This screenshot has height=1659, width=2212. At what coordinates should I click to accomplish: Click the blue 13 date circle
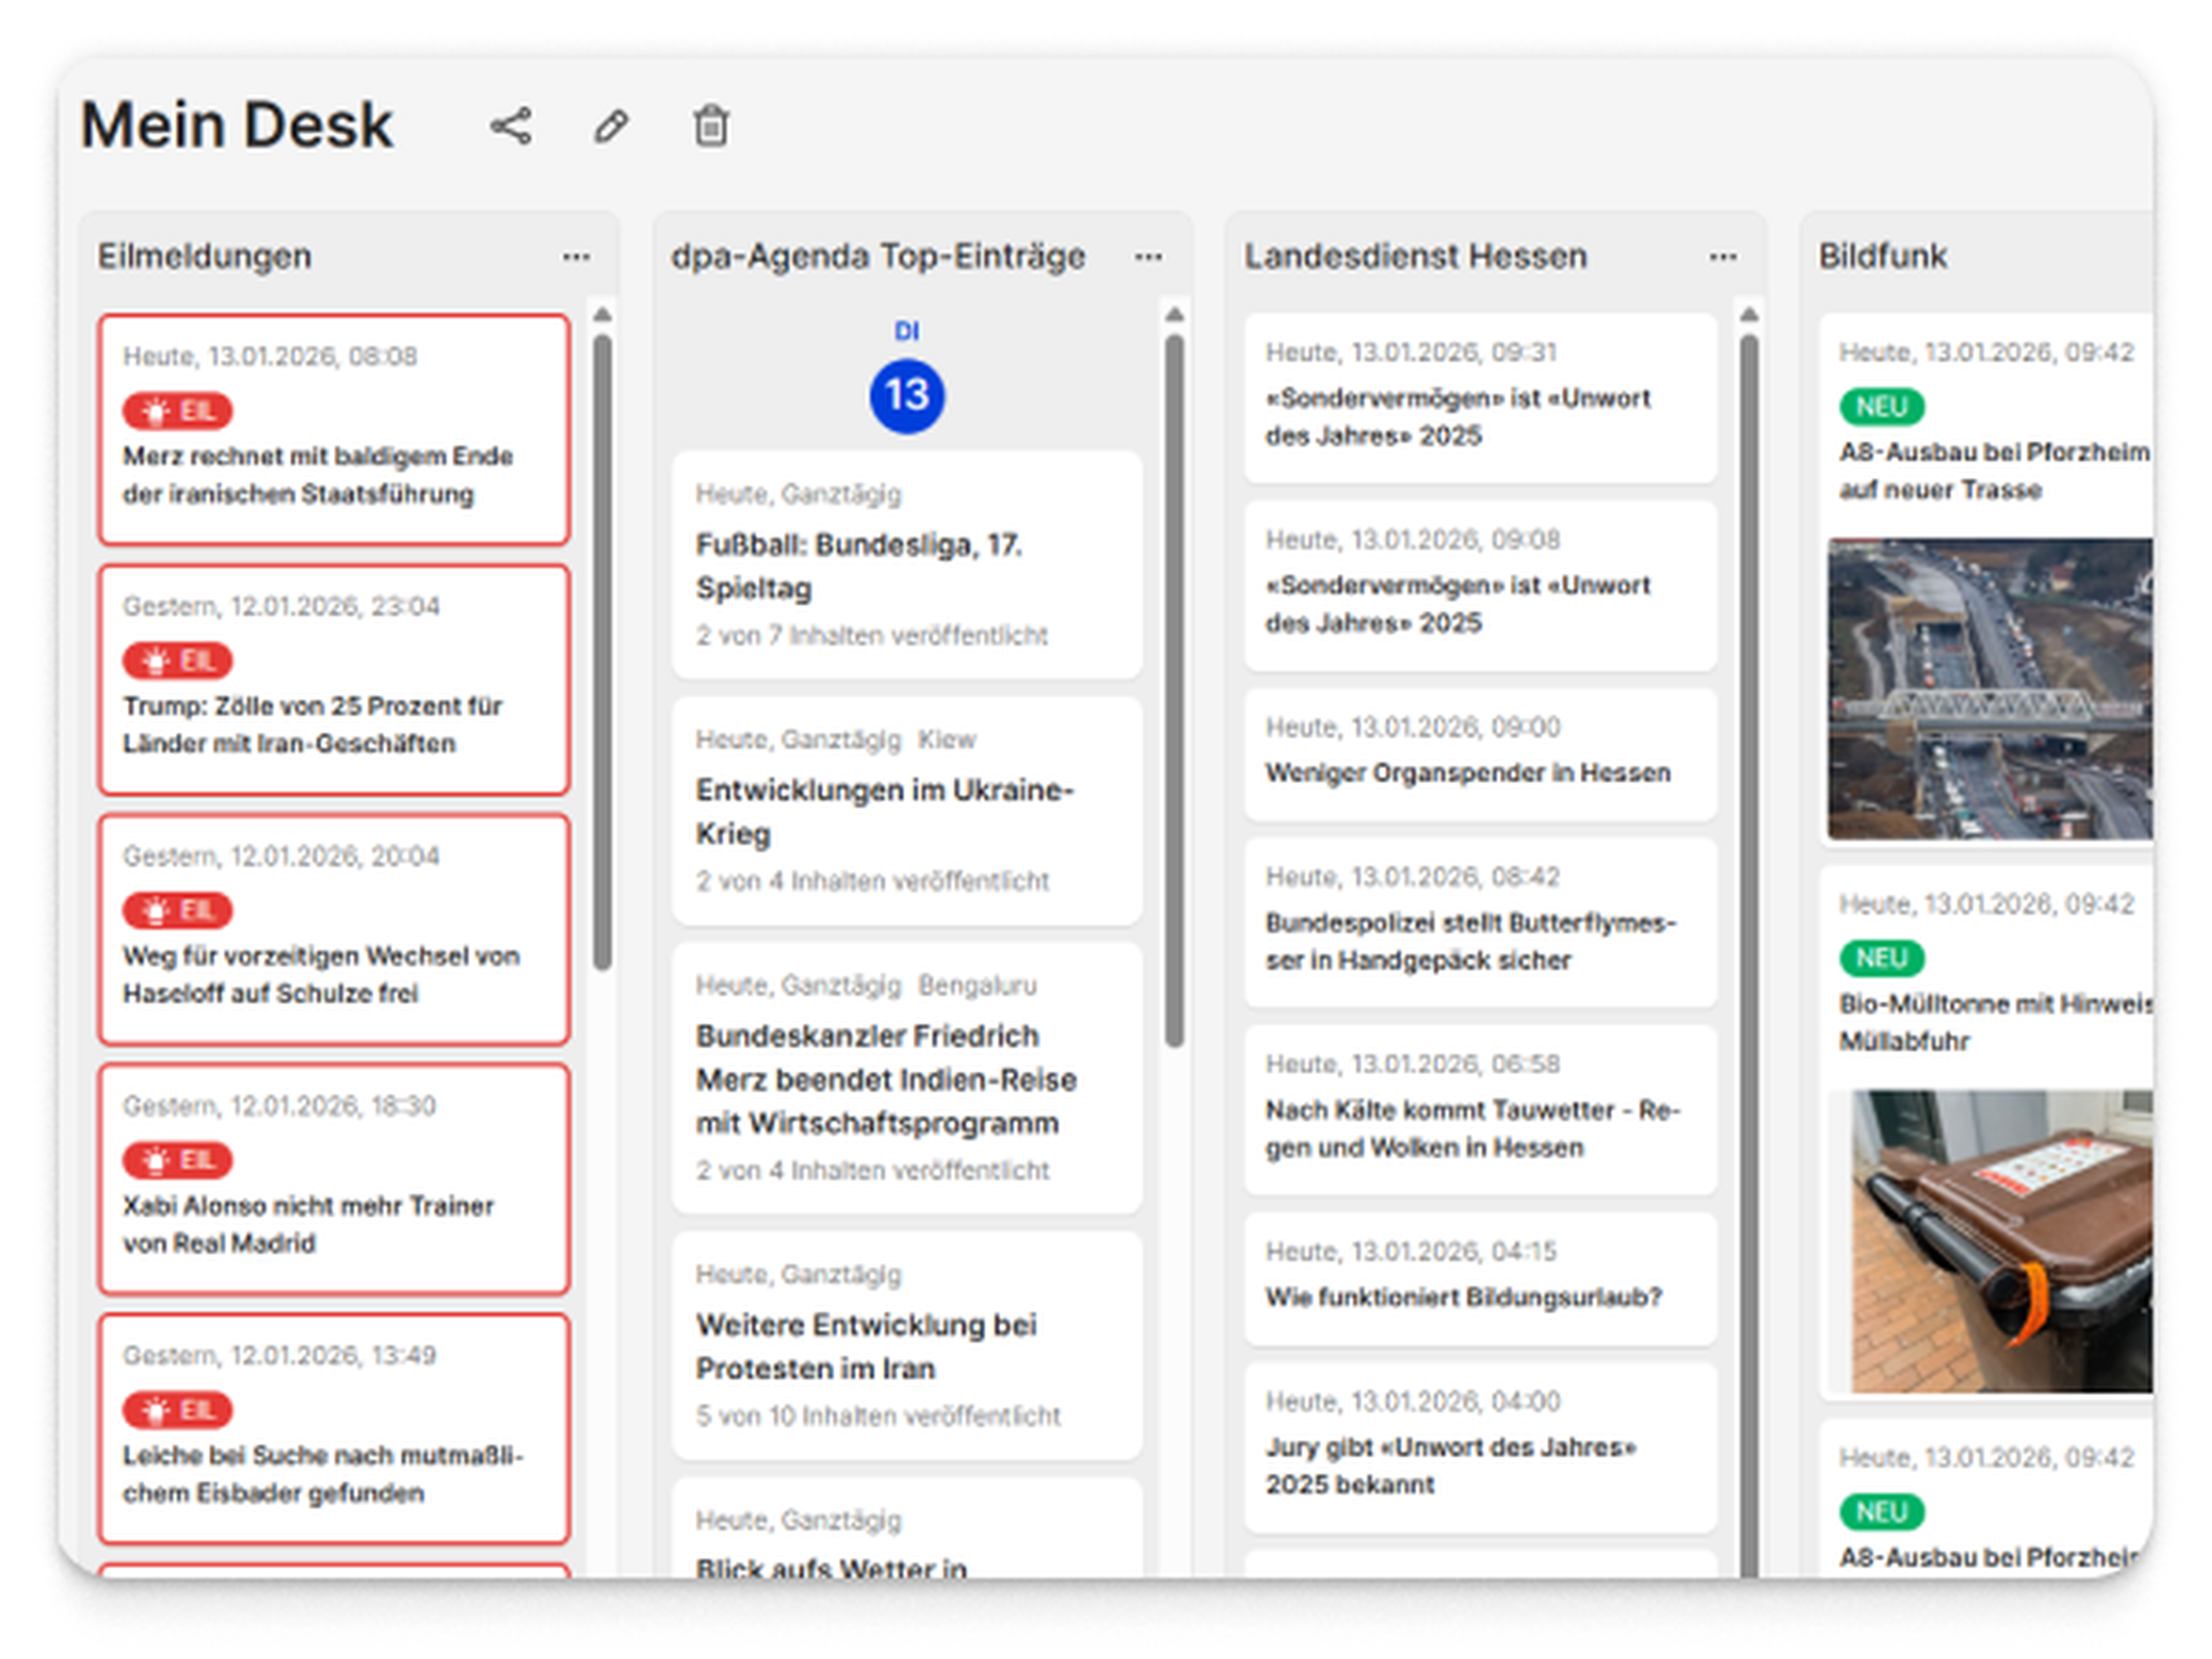tap(906, 396)
